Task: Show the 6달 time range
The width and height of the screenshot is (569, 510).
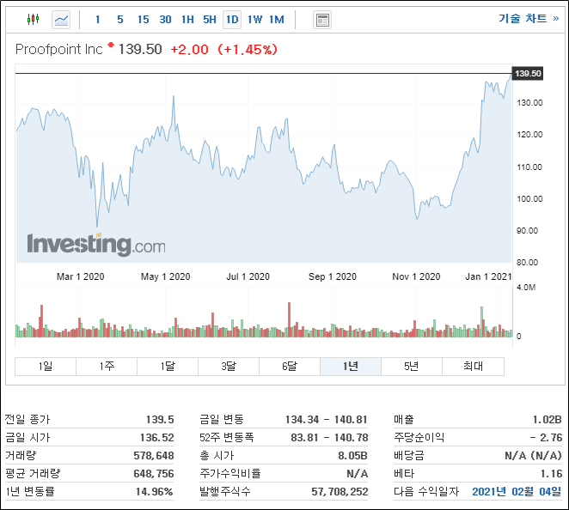Action: (x=290, y=366)
